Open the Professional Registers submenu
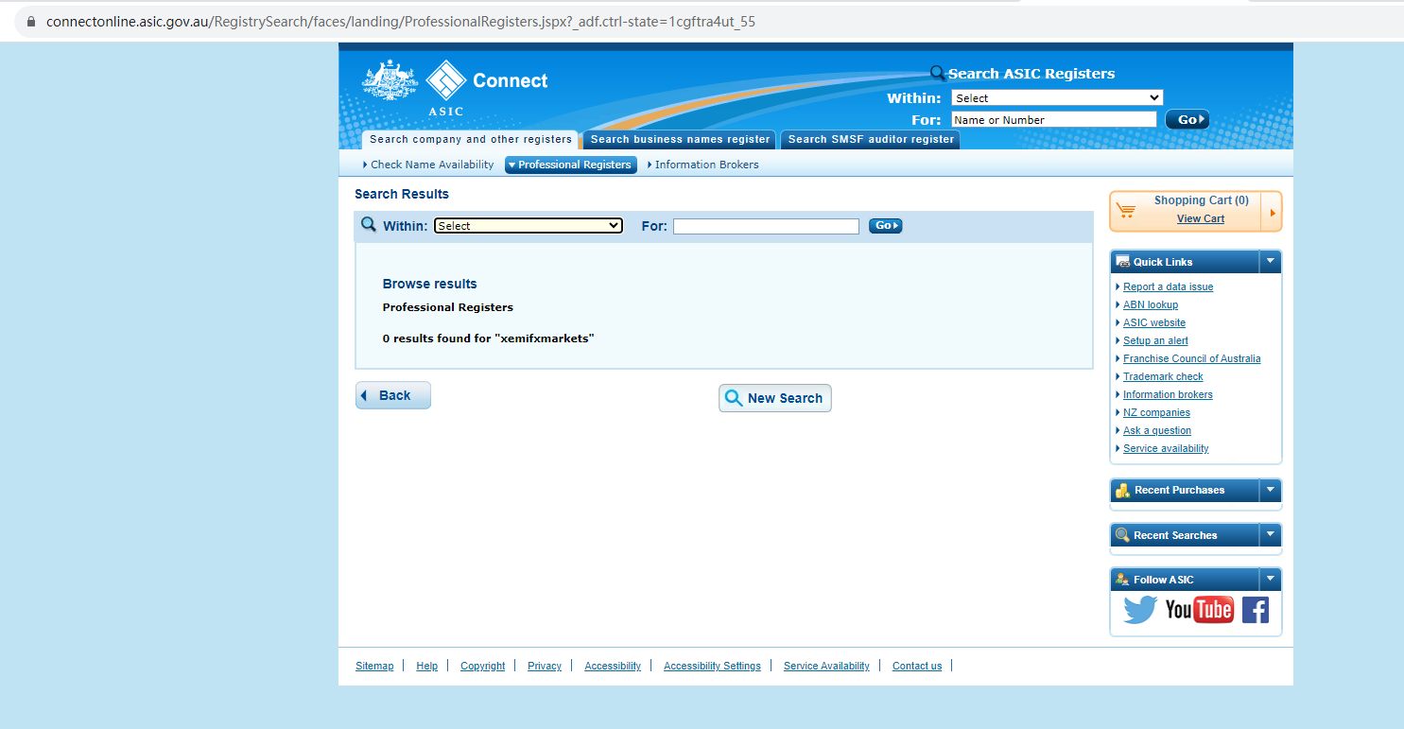 click(x=571, y=165)
